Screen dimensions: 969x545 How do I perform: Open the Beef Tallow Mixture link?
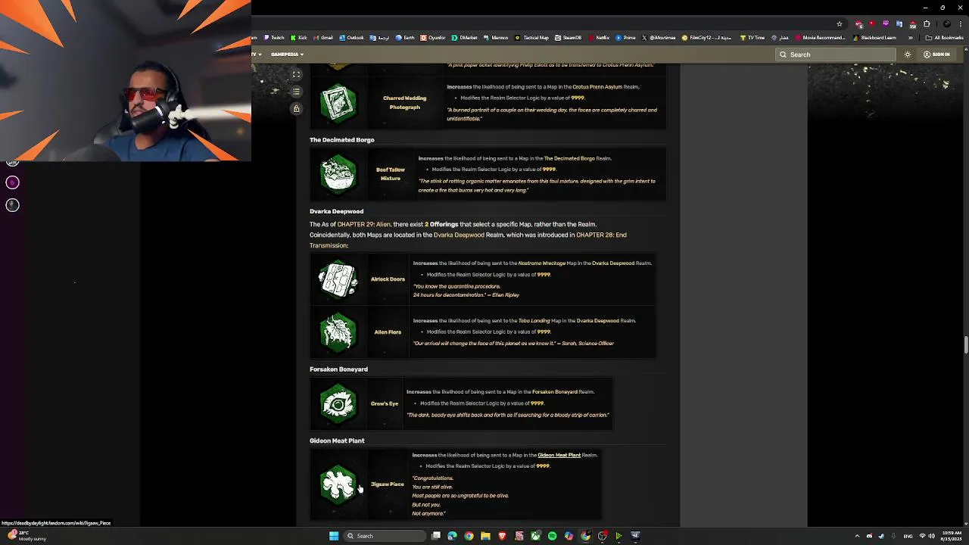[391, 174]
